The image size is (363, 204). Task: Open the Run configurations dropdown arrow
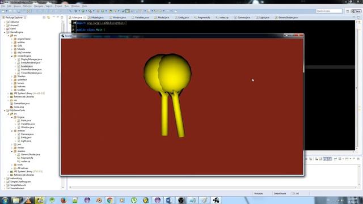coord(86,11)
